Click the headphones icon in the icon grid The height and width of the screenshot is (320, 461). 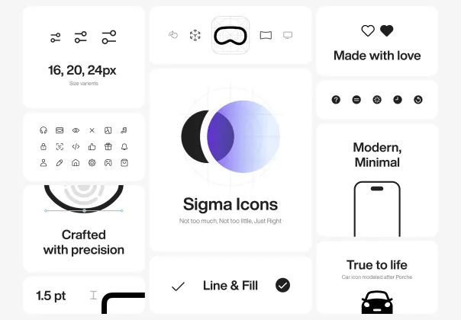coord(44,130)
